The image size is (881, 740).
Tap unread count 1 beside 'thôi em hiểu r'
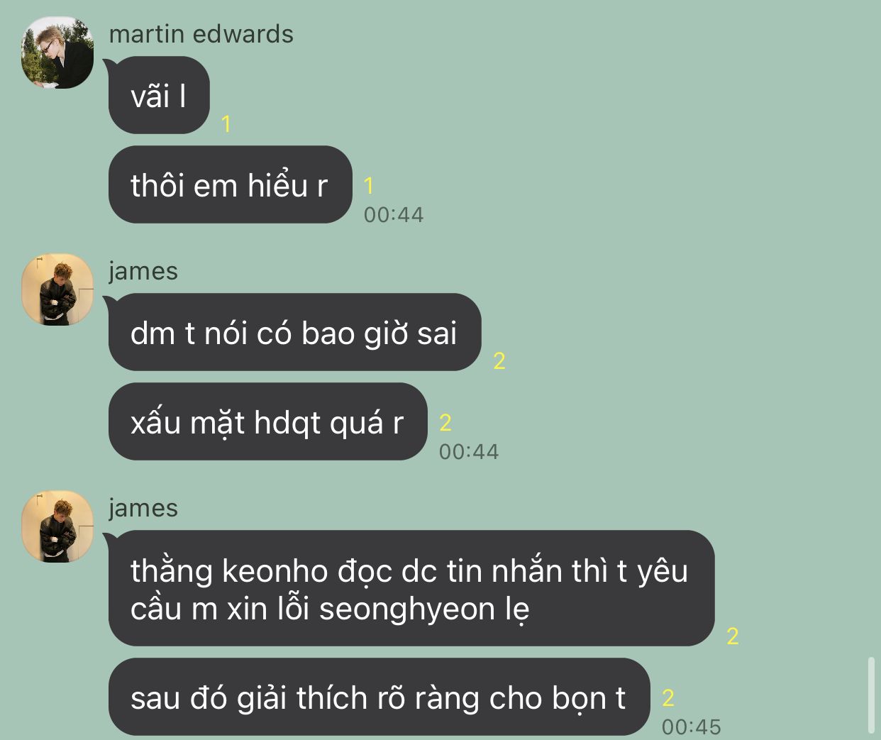point(368,186)
